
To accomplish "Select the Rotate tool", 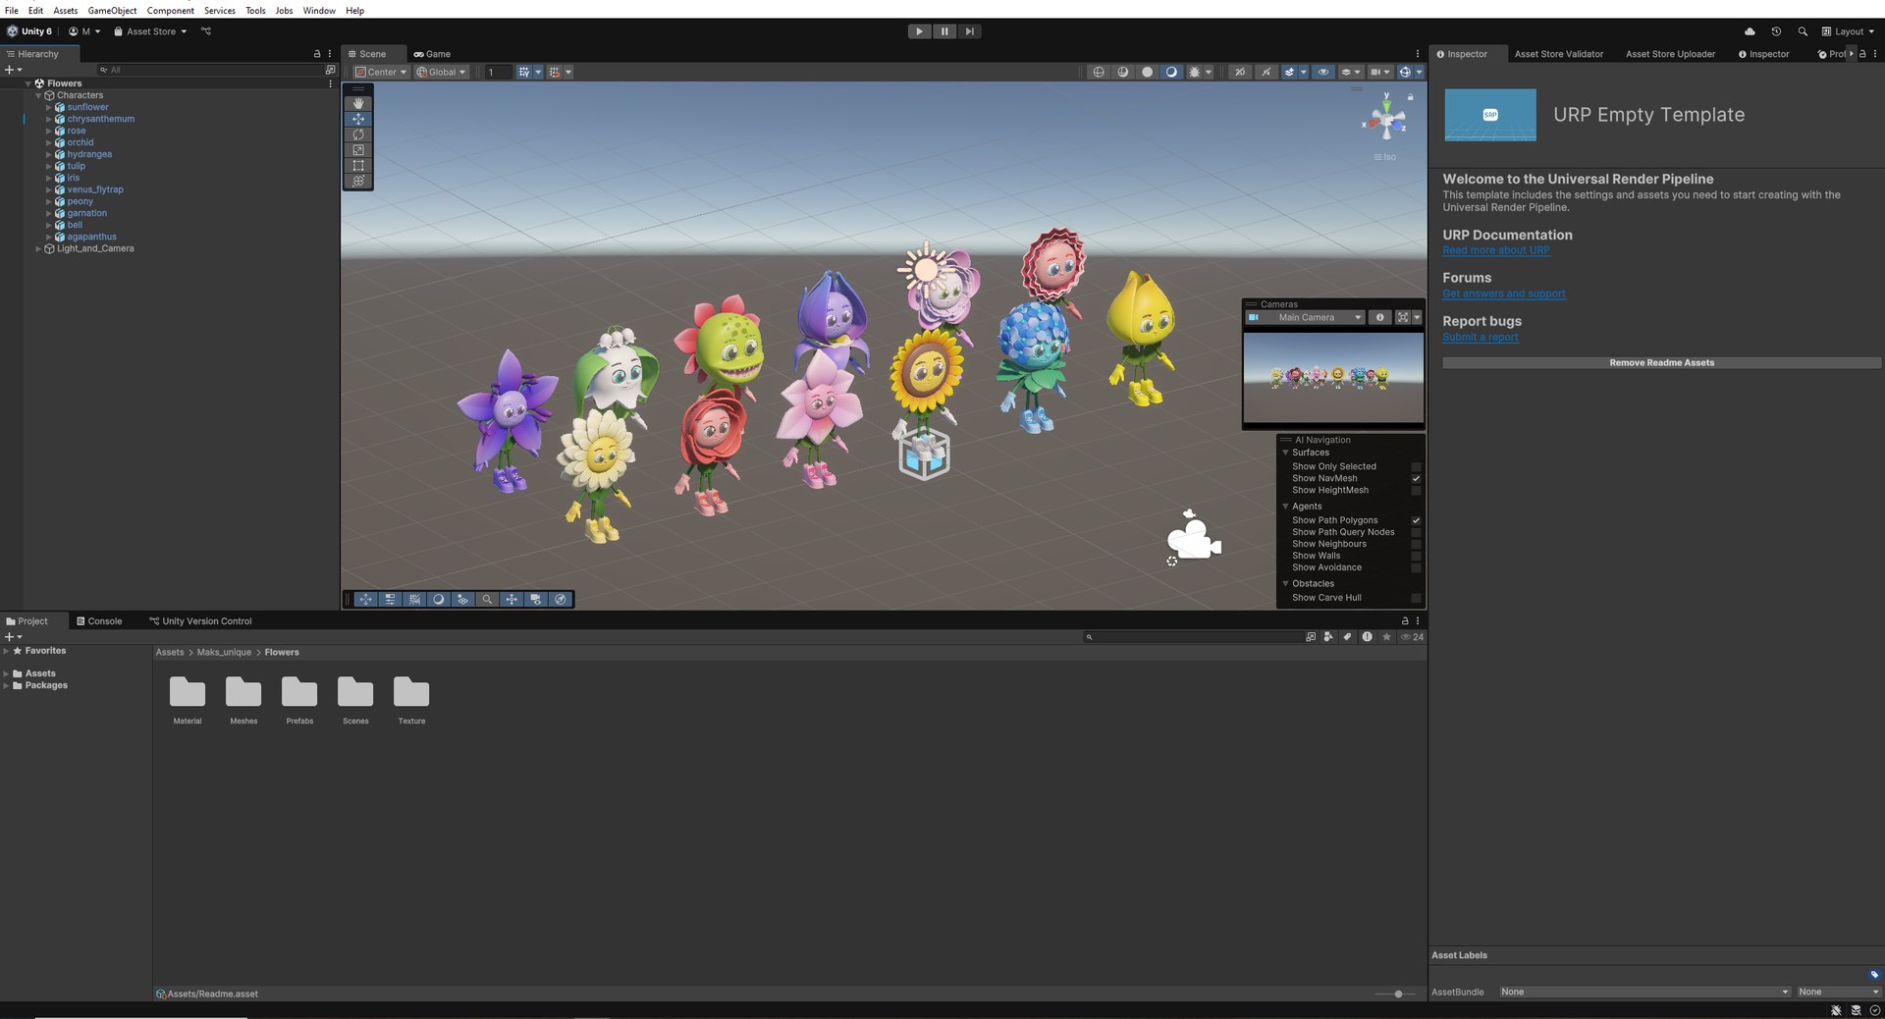I will (358, 134).
